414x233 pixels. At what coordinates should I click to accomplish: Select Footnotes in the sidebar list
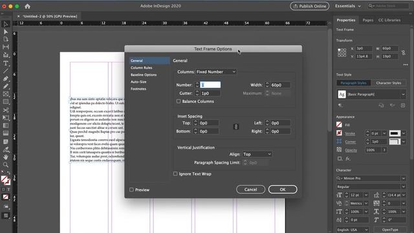[138, 89]
